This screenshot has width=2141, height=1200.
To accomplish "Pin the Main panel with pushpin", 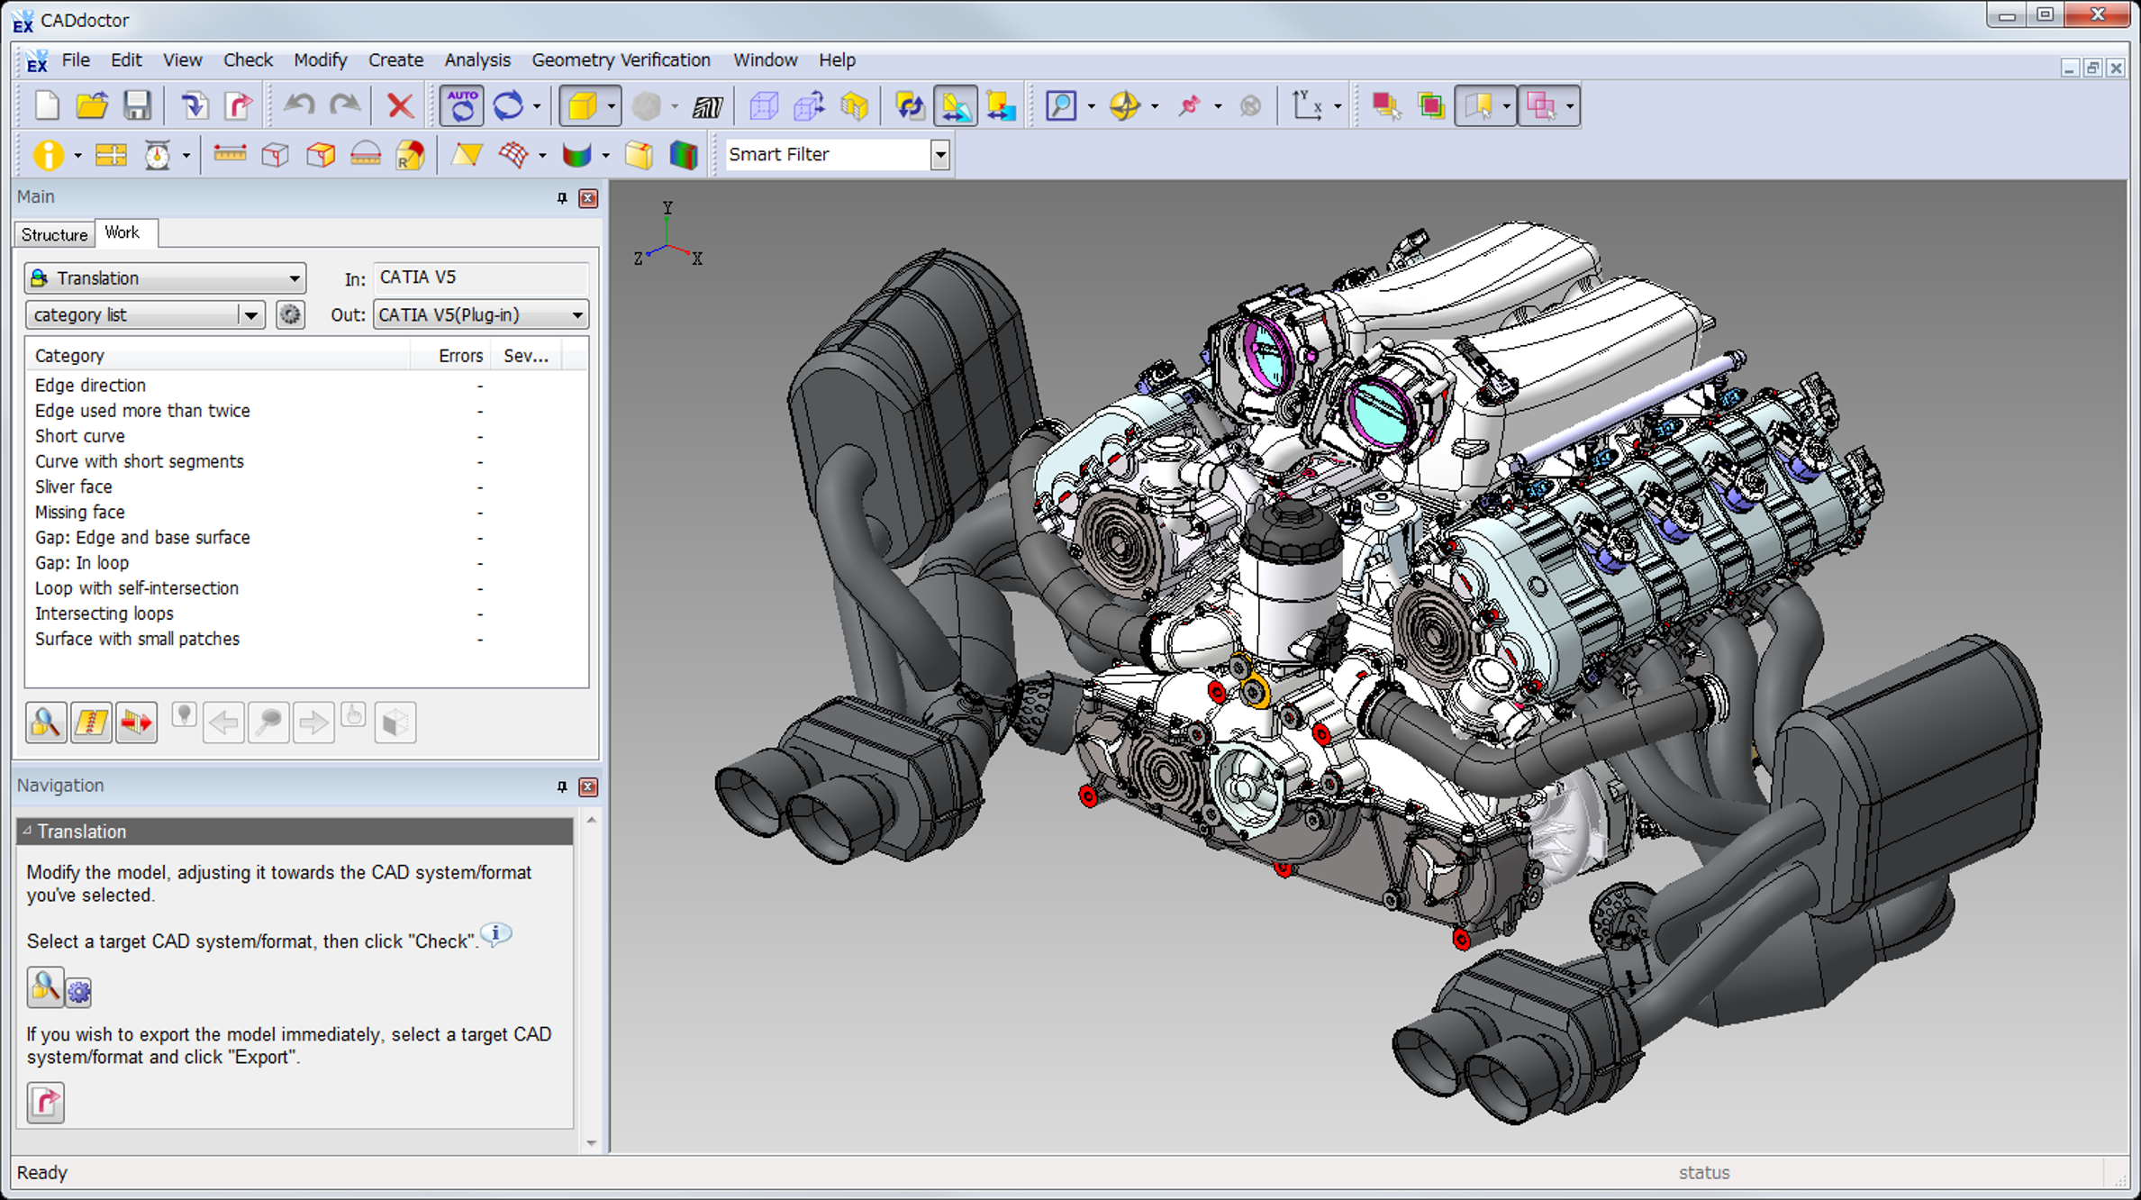I will click(x=562, y=198).
